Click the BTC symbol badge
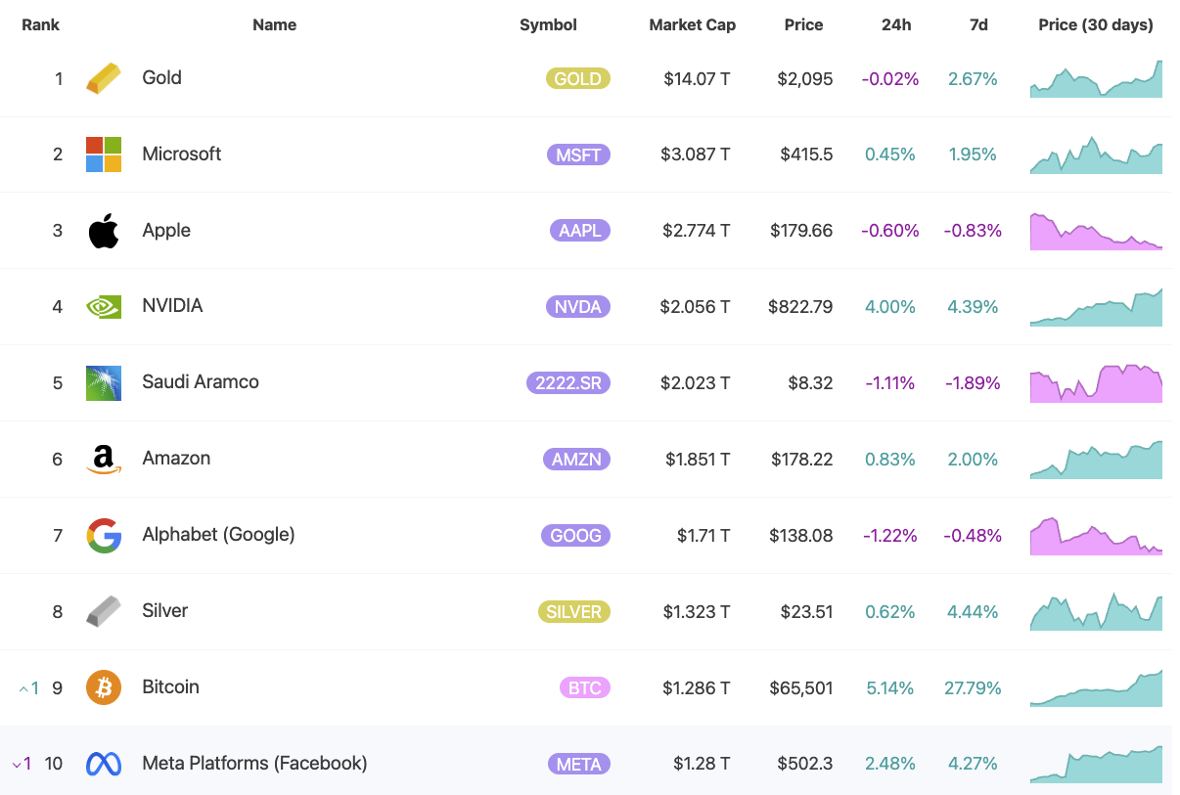 (584, 688)
